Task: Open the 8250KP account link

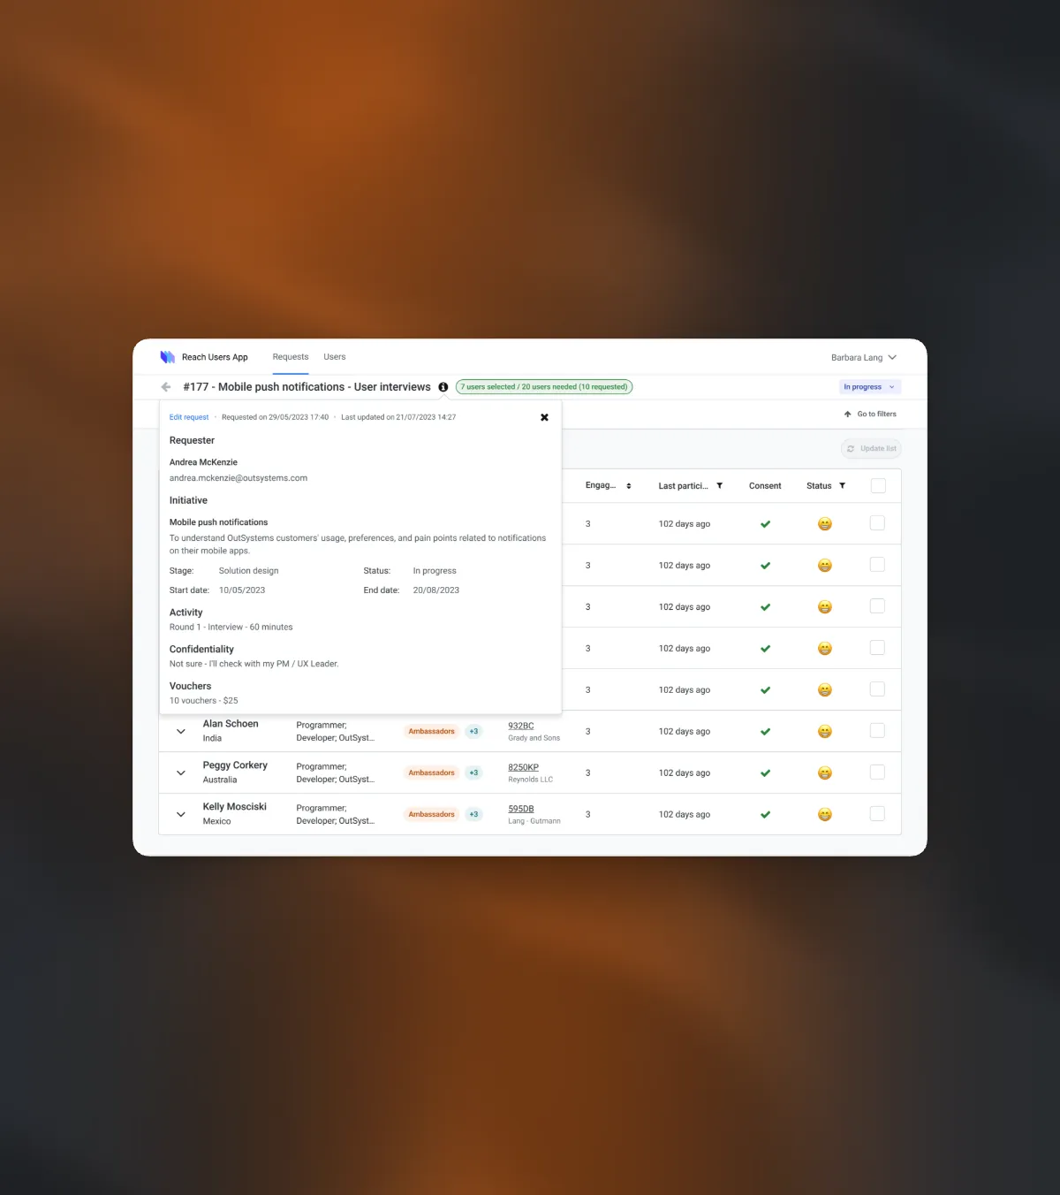Action: (523, 767)
